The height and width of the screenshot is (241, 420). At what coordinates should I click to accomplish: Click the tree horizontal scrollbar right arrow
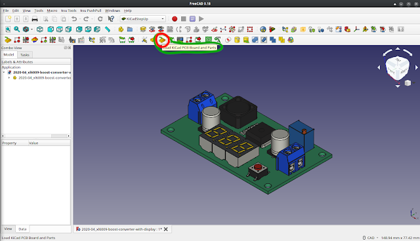68,136
